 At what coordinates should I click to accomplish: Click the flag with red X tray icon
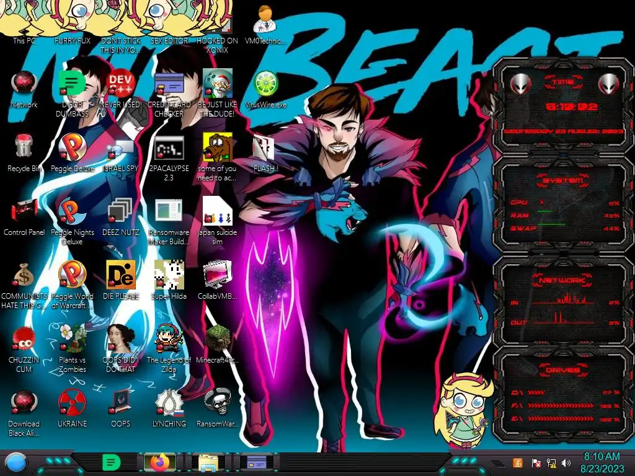click(536, 463)
